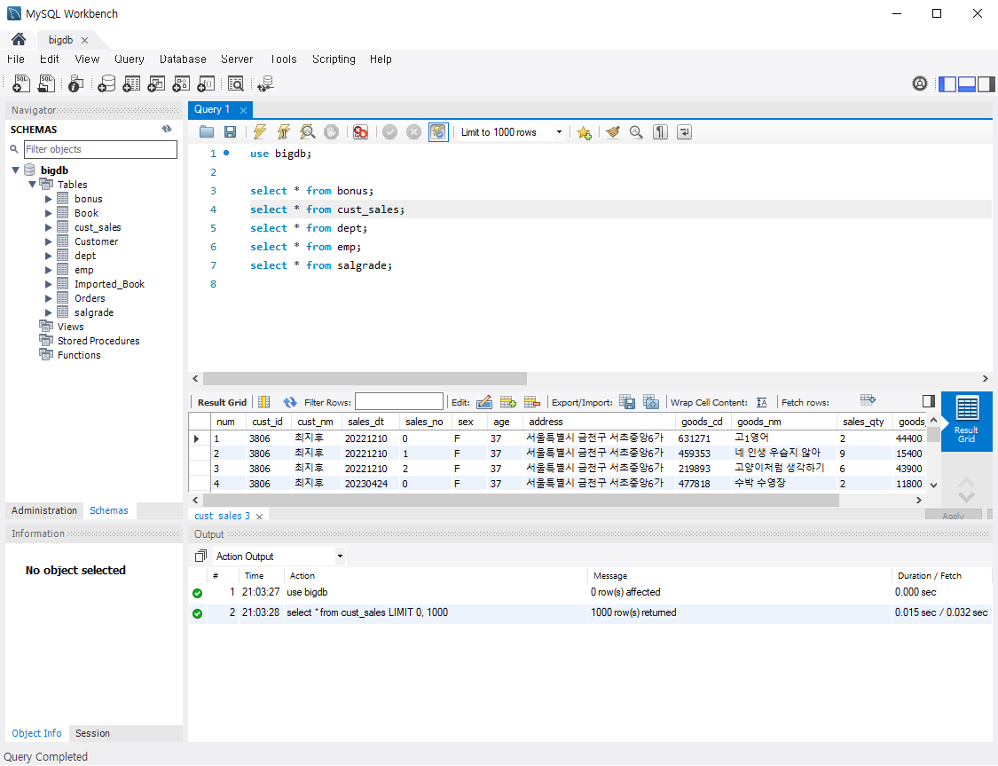The width and height of the screenshot is (998, 766).
Task: Beautify query with broom icon
Action: [x=612, y=131]
